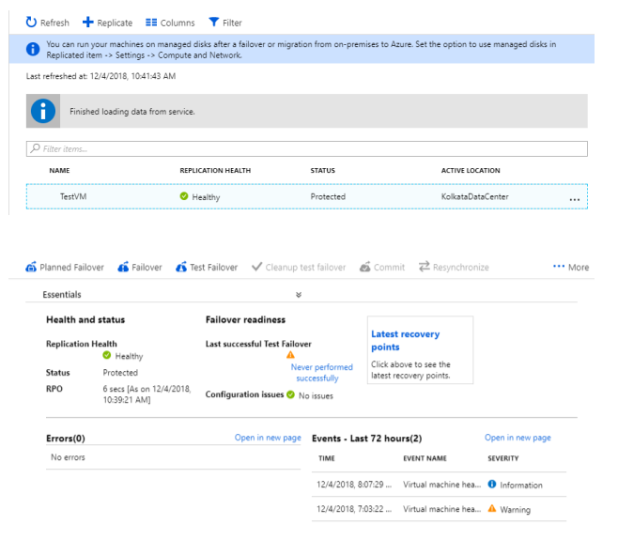Screen dimensions: 618x540
Task: Click the Resynchronize button label
Action: point(461,268)
